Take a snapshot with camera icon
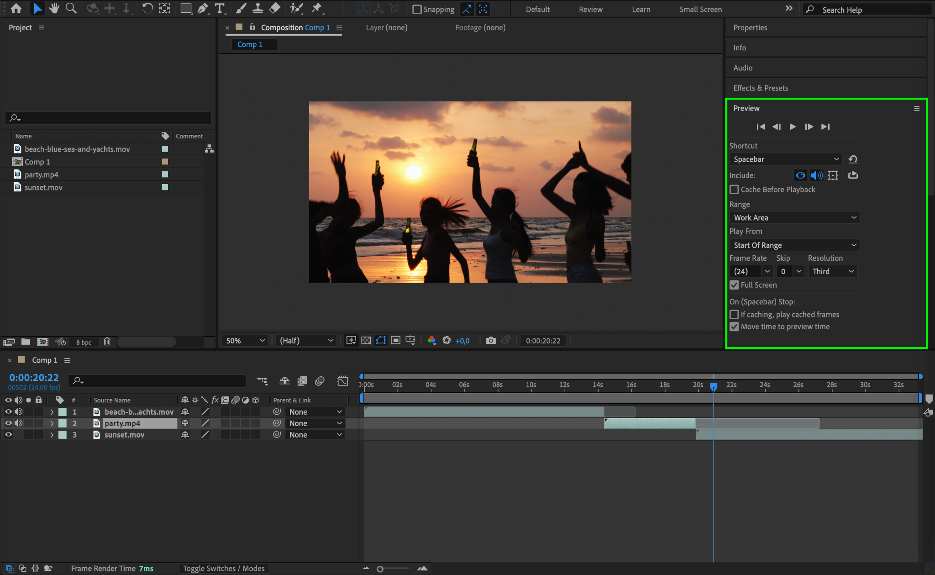 coord(491,340)
